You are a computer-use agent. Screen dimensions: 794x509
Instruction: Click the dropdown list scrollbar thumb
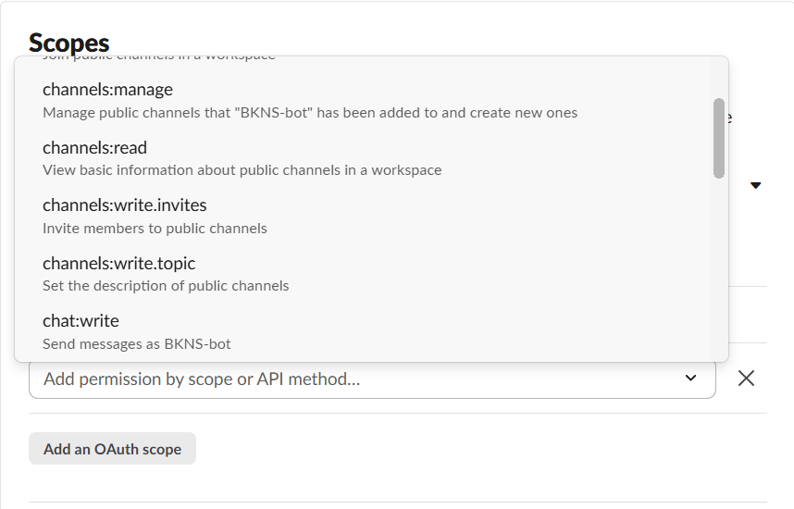[x=718, y=138]
